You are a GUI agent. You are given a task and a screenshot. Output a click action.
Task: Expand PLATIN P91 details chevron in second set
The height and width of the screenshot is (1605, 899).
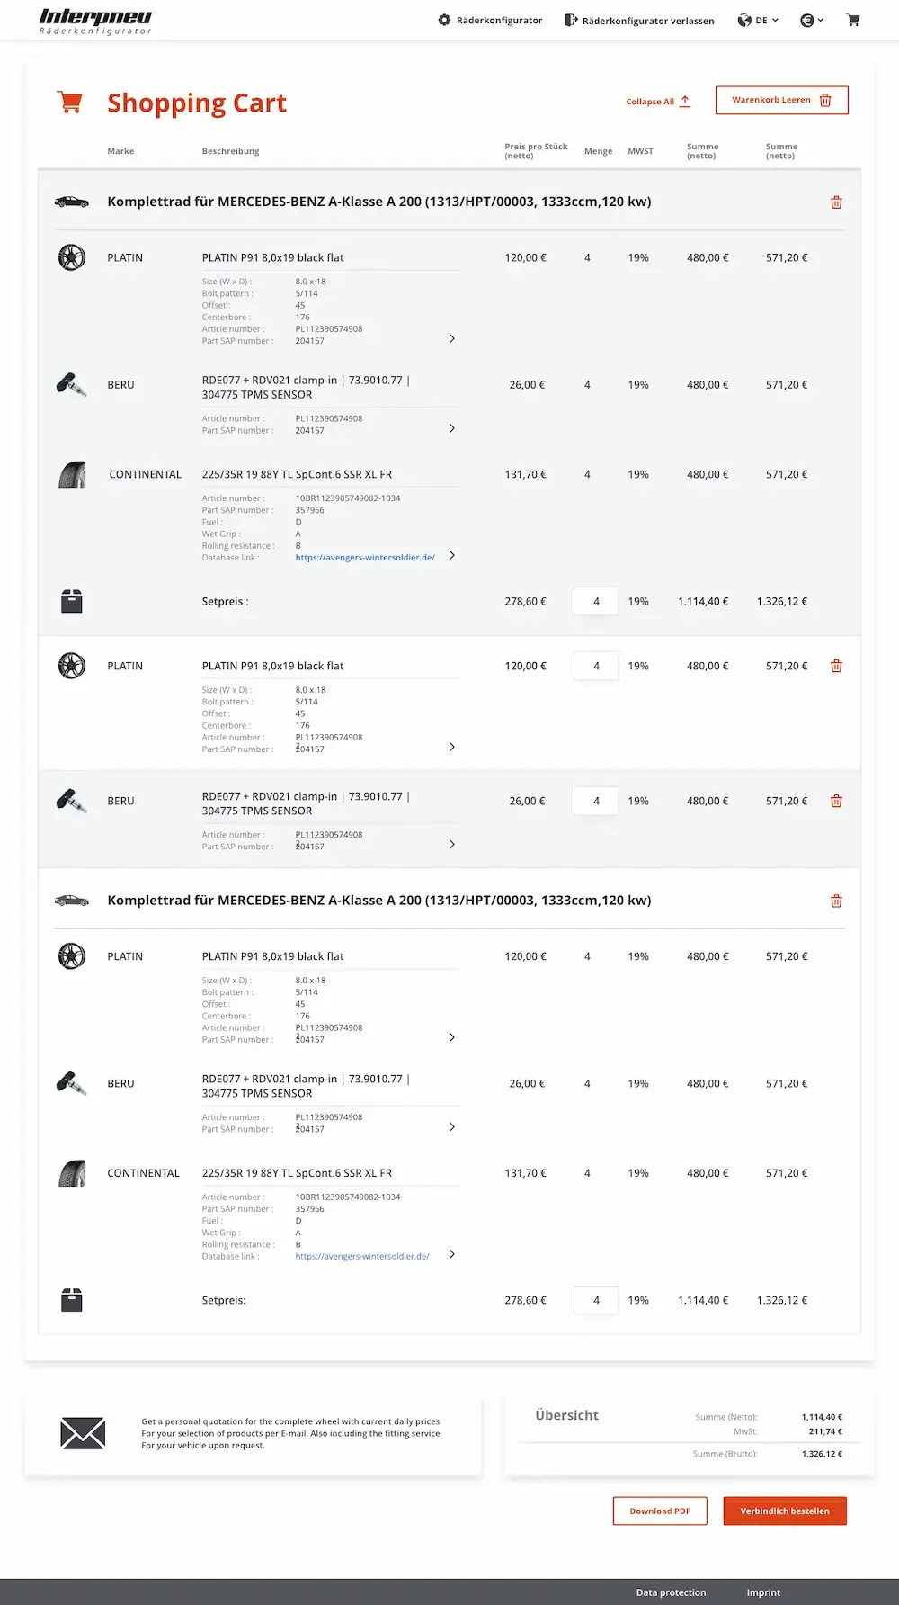(x=451, y=1037)
